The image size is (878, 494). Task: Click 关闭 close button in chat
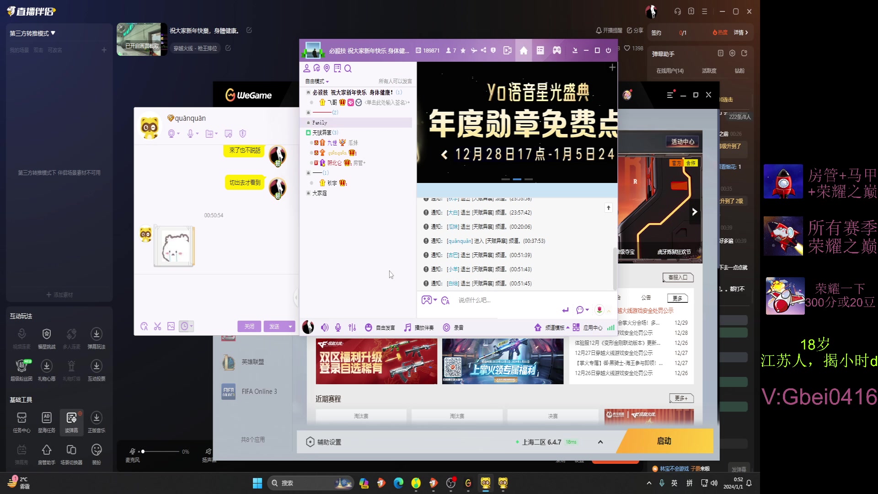coord(249,327)
